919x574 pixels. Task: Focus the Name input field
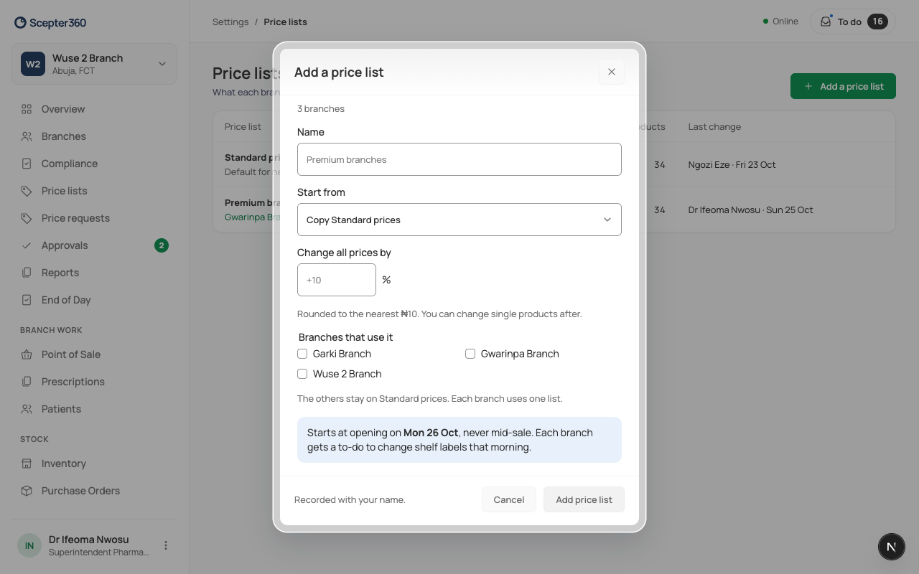click(459, 159)
